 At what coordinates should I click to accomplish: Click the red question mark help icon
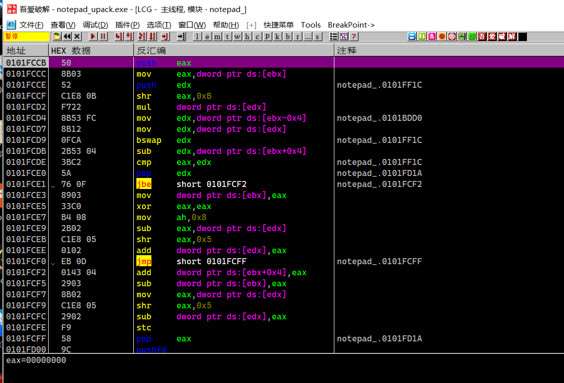(354, 37)
